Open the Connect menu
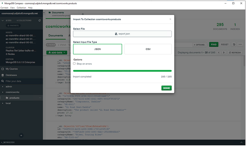The image size is (246, 146). tap(4, 8)
